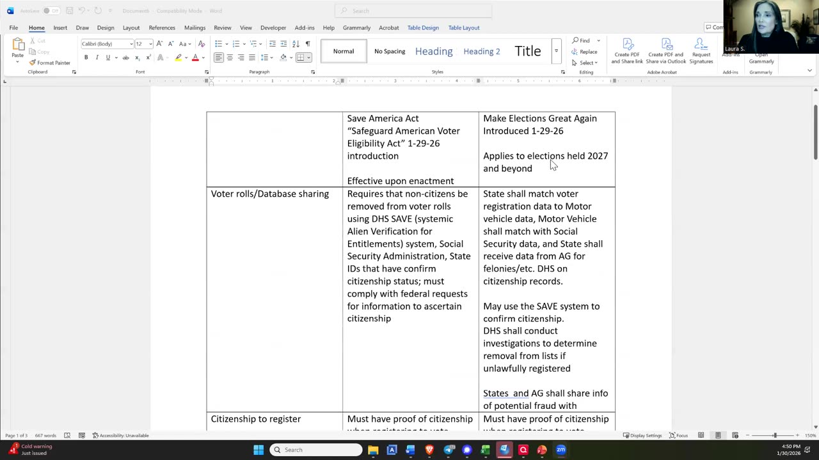Screen dimensions: 819x460
Task: Toggle Underline formatting
Action: tap(107, 57)
